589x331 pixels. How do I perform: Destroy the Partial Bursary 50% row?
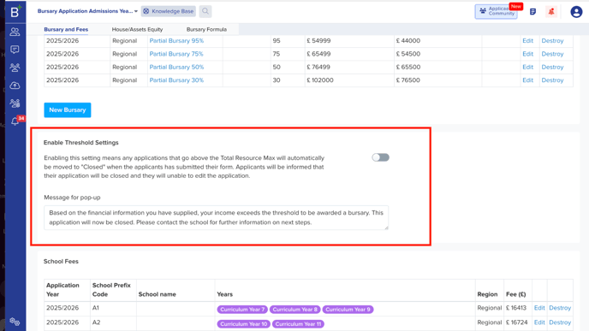(x=552, y=67)
